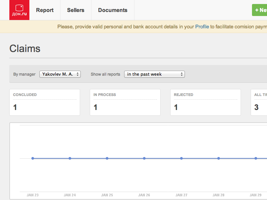Click the chart data point for Jan 24
Screen dimensions: 267x200
(x=70, y=158)
